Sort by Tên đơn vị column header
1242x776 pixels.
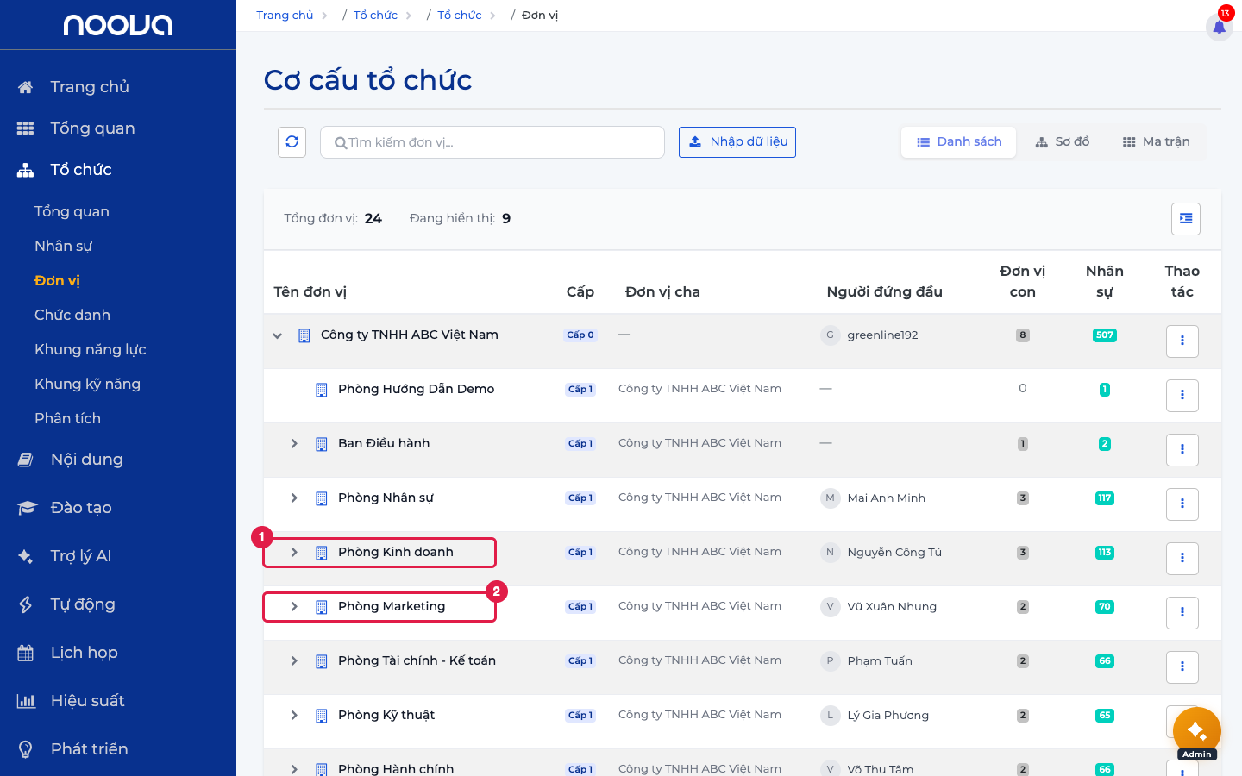310,292
